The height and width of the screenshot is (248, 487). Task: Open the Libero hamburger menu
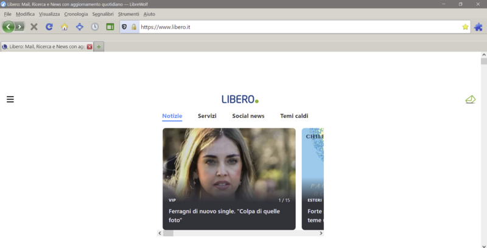pos(10,99)
